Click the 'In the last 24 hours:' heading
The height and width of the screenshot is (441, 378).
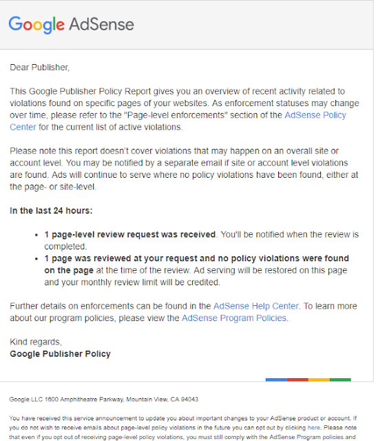click(51, 211)
